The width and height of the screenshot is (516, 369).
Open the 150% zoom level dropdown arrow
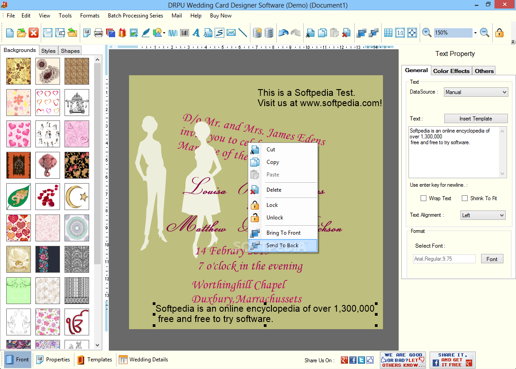475,33
